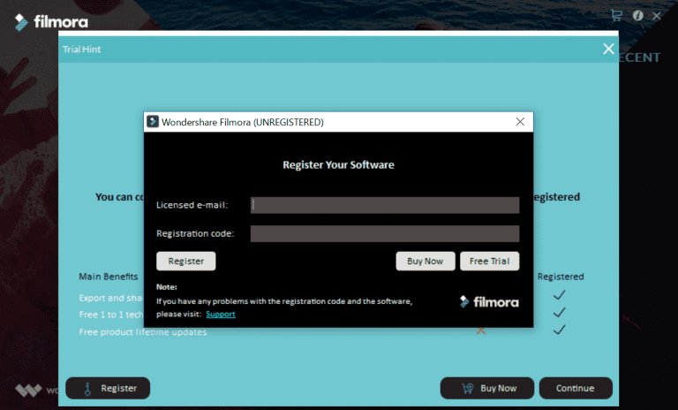Click the app icon in dialog title bar

[153, 122]
